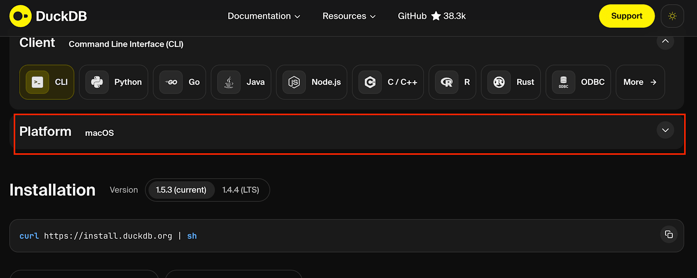Choose the ODBC client option
The height and width of the screenshot is (278, 697).
(x=578, y=82)
